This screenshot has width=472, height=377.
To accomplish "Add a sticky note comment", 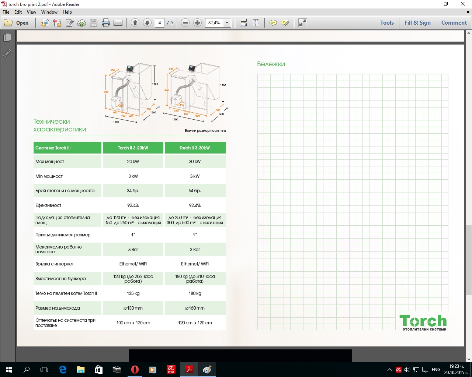I will click(273, 23).
